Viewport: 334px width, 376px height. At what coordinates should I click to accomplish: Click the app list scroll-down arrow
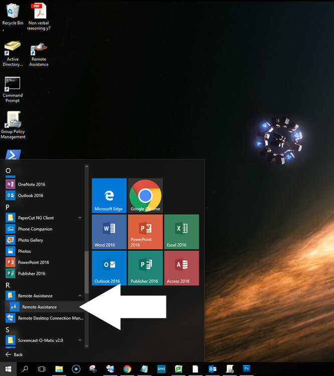(x=87, y=346)
